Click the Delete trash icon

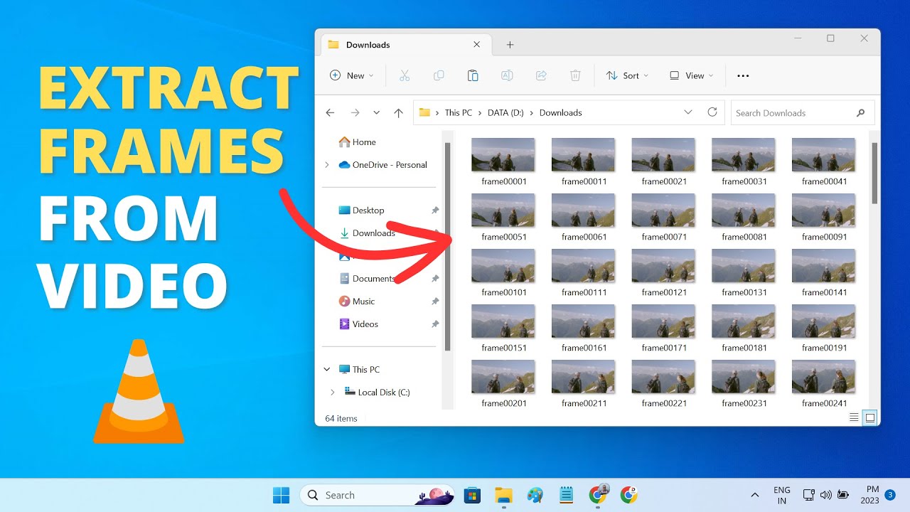click(x=575, y=75)
